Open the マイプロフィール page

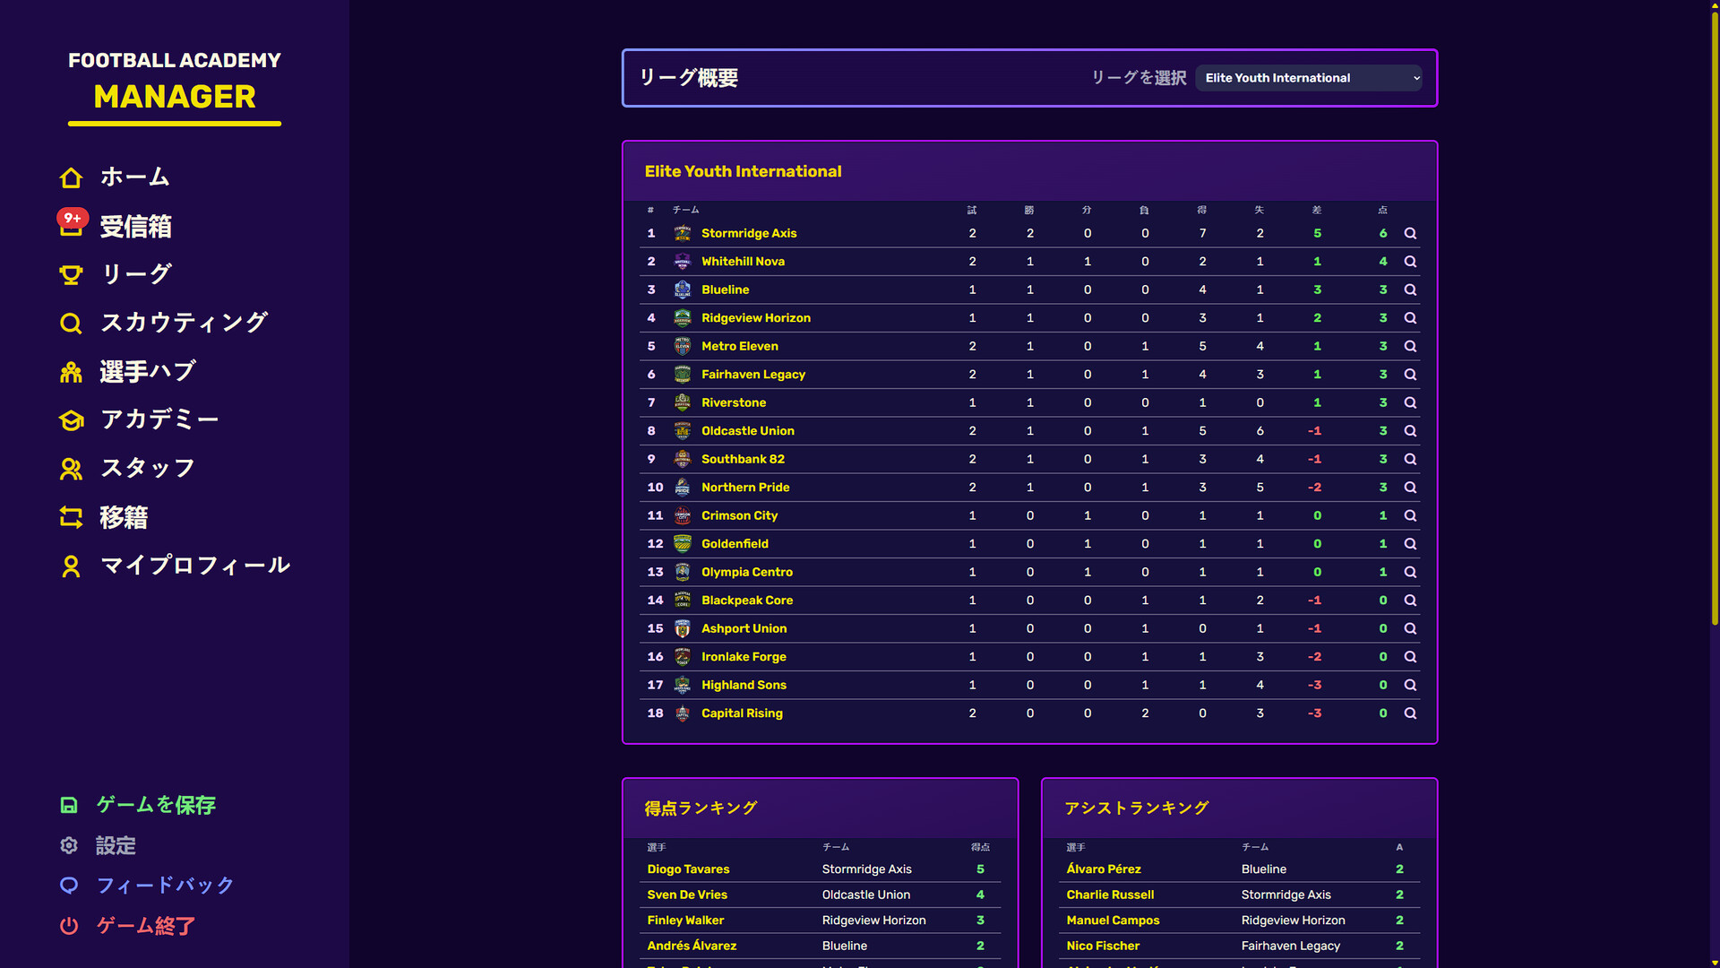195,566
